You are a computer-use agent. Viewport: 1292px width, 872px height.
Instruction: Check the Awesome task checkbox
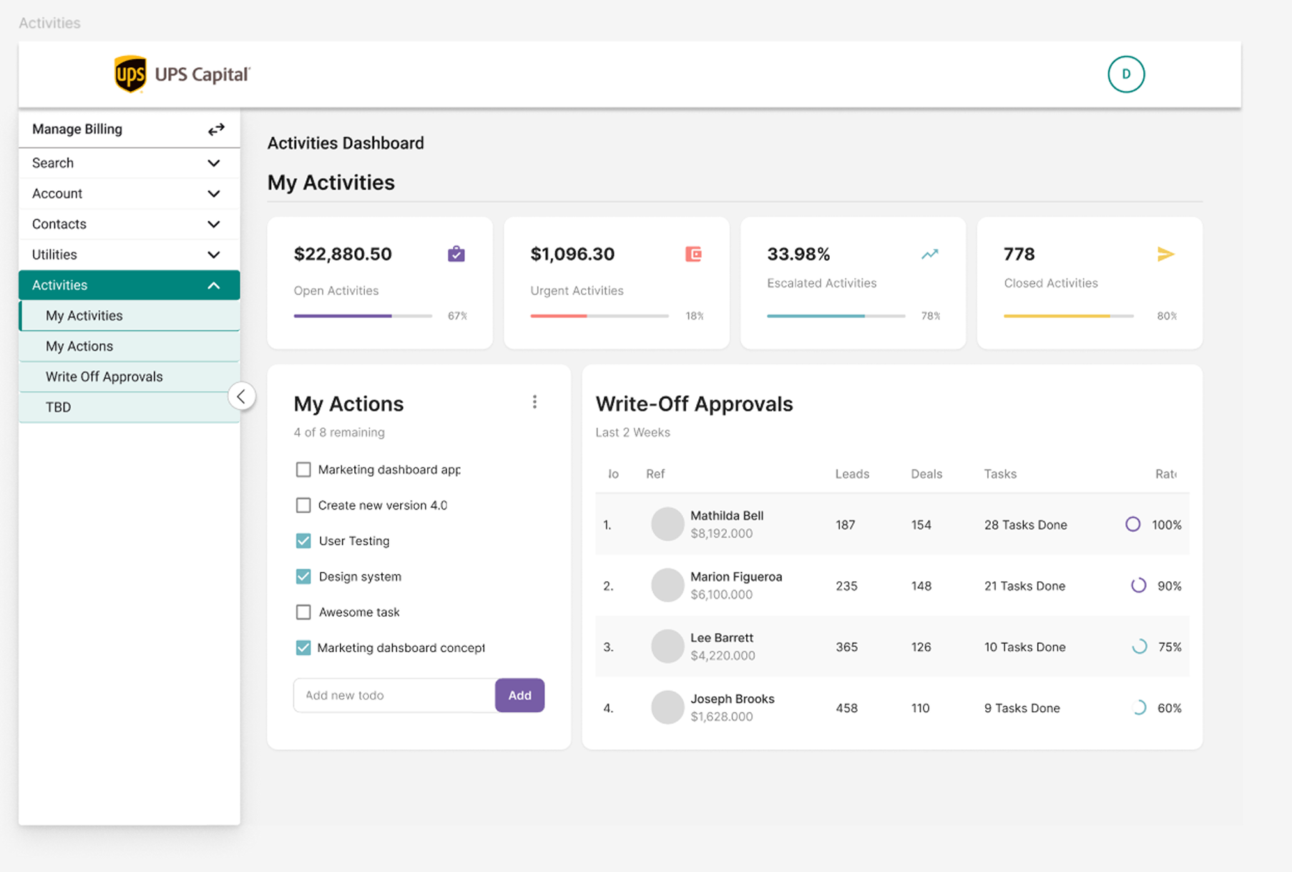point(303,613)
